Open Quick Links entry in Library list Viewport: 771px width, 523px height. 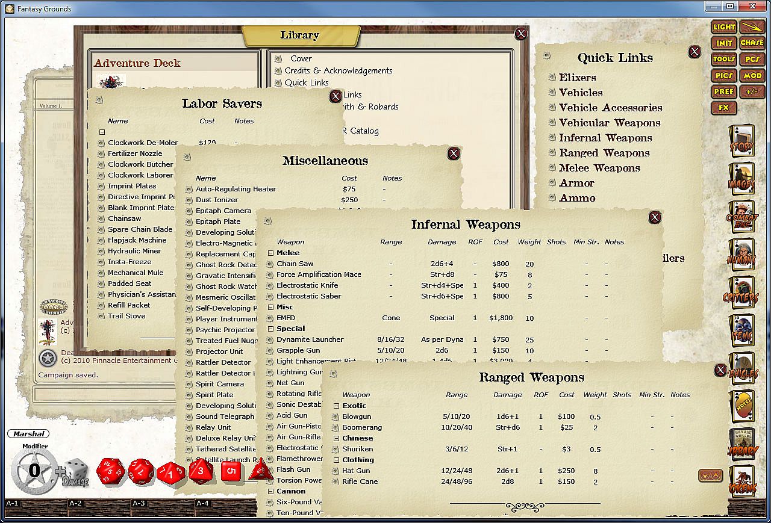(307, 82)
